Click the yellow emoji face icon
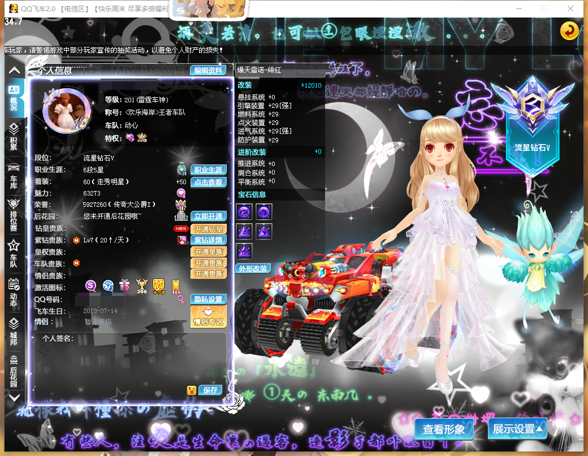 (192, 390)
